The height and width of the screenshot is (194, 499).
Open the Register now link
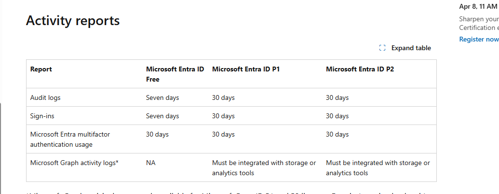[479, 39]
